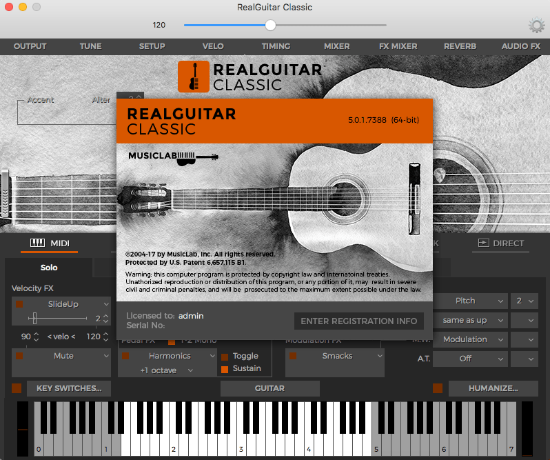Image resolution: width=550 pixels, height=460 pixels.
Task: Open the same as up dropdown
Action: (x=470, y=320)
